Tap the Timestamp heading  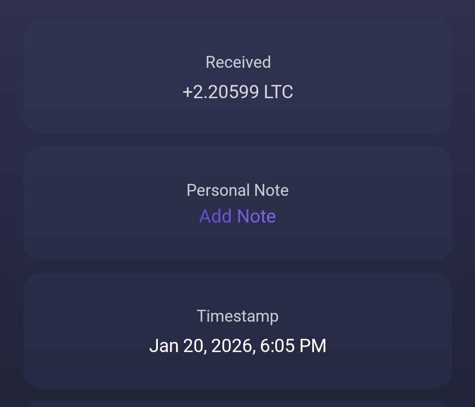point(237,316)
